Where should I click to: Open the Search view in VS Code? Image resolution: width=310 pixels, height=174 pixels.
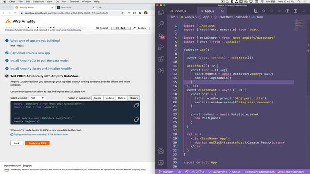(161, 24)
